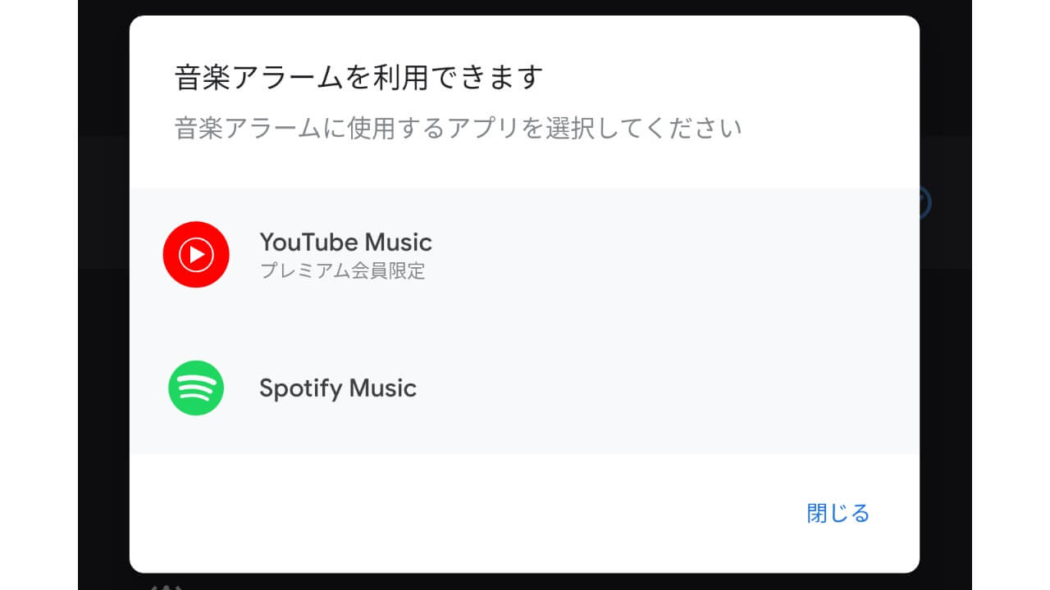Tap the red YouTube Music icon

click(195, 255)
